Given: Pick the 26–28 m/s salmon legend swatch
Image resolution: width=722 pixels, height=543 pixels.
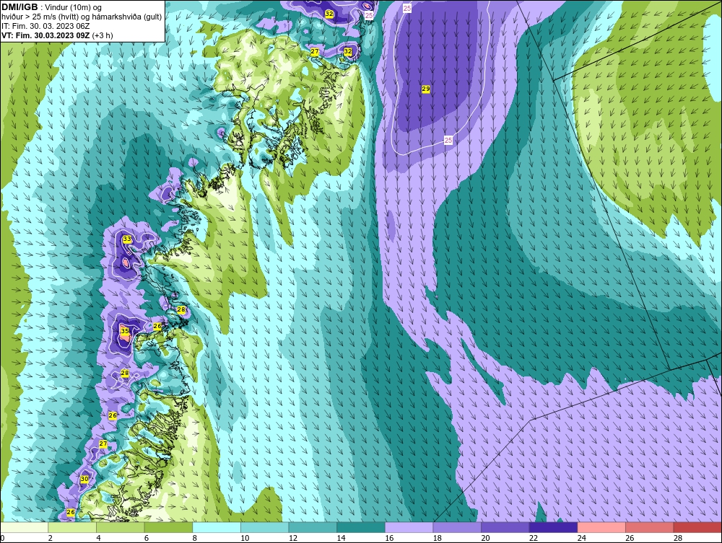Looking at the screenshot, I should pos(649,527).
